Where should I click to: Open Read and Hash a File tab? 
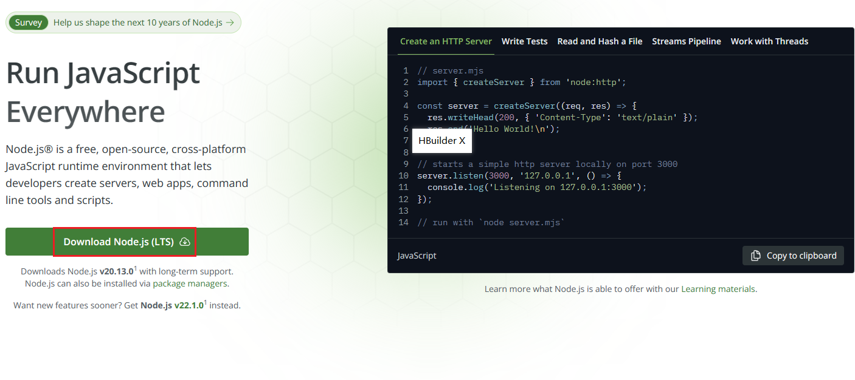[600, 41]
